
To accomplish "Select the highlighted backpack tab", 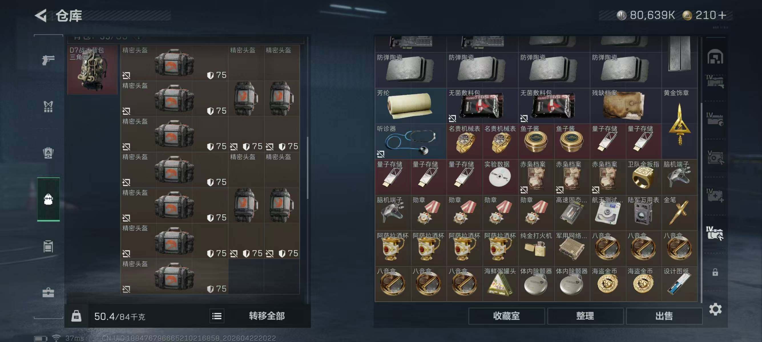I will [49, 199].
